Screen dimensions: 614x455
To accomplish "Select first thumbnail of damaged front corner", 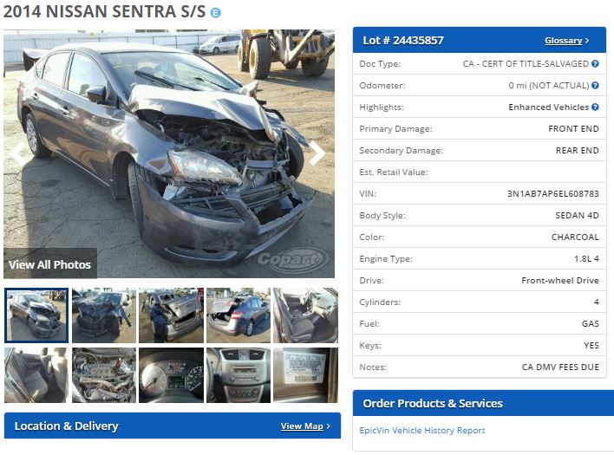I will pos(36,315).
